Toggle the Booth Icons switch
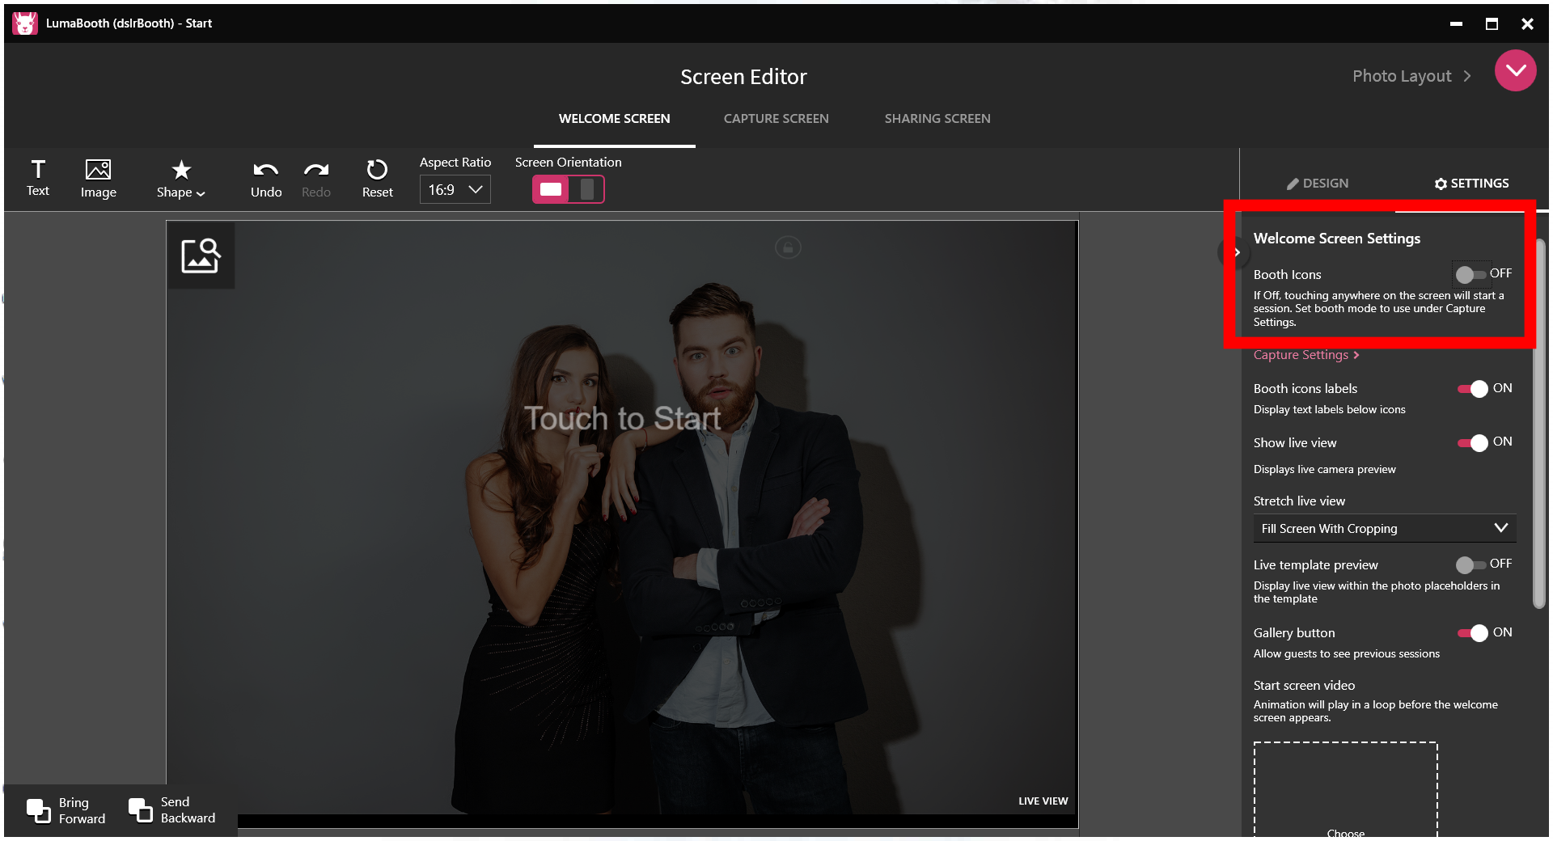1553x841 pixels. 1470,274
